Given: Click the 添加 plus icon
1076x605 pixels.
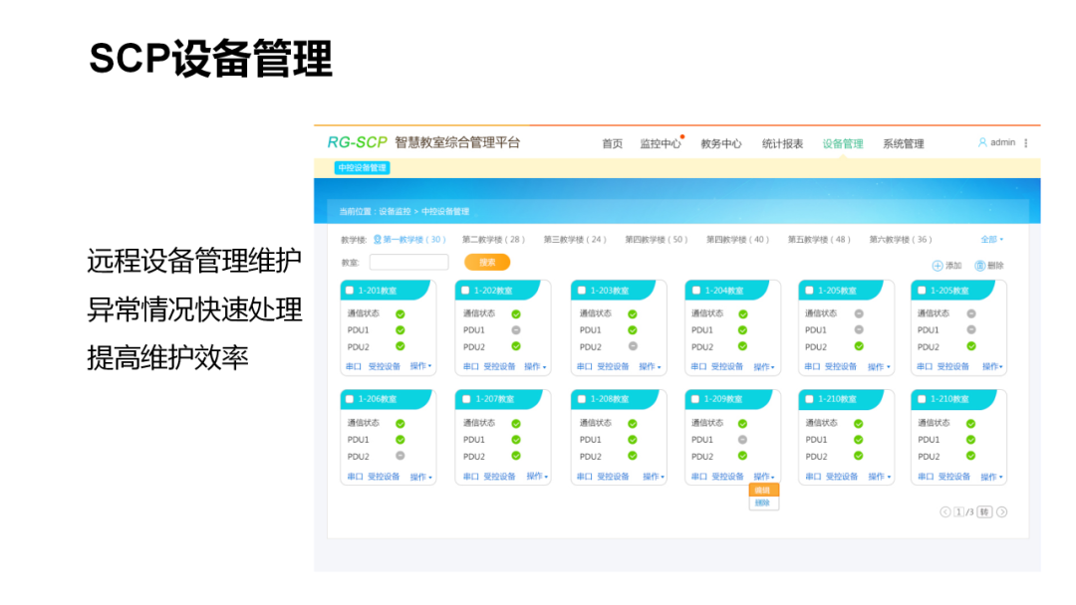Looking at the screenshot, I should (938, 266).
